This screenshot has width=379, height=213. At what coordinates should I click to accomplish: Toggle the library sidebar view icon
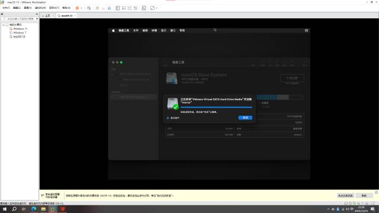(x=118, y=8)
